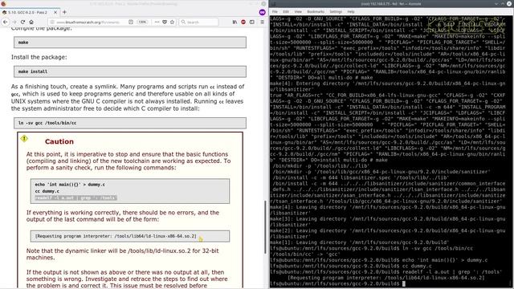The width and height of the screenshot is (514, 289).
Task: Click Firefox forward arrow button
Action: [x=14, y=22]
